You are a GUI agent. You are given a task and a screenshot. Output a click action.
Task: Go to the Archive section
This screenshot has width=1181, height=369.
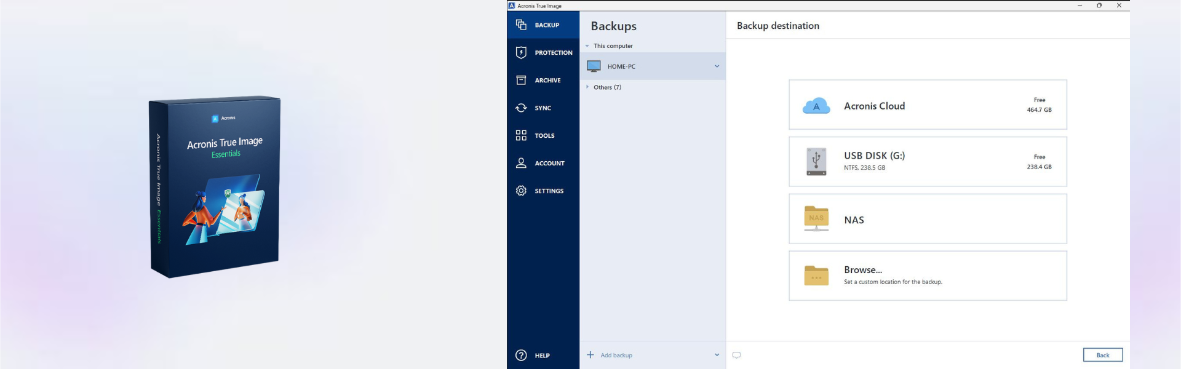pos(543,80)
